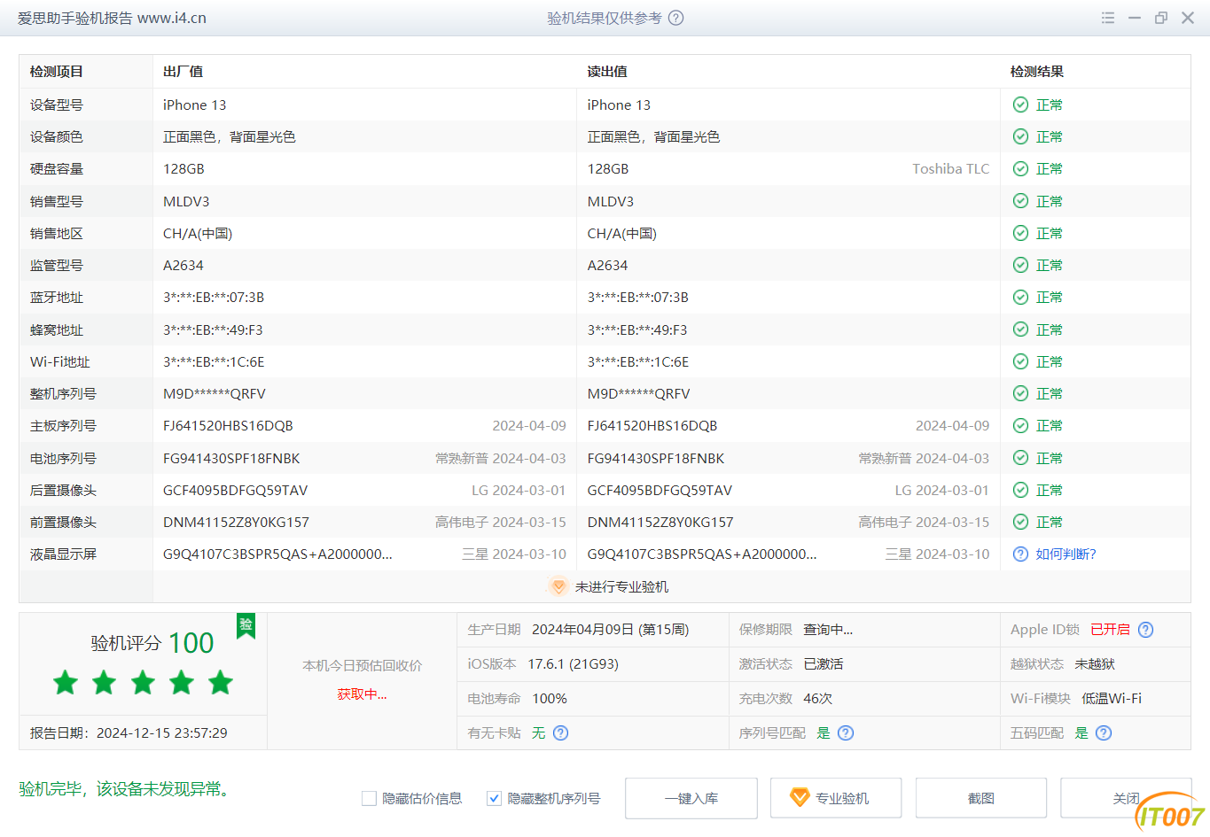Click green check icon in 监管型号 row
The height and width of the screenshot is (837, 1210).
(x=1020, y=265)
